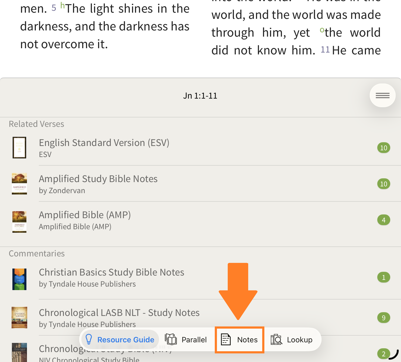The image size is (401, 362).
Task: Switch to the Parallel tab
Action: [186, 340]
